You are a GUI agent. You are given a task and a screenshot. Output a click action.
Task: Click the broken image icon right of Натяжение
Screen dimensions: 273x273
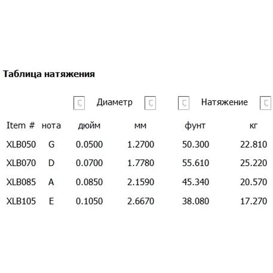[x=265, y=103]
